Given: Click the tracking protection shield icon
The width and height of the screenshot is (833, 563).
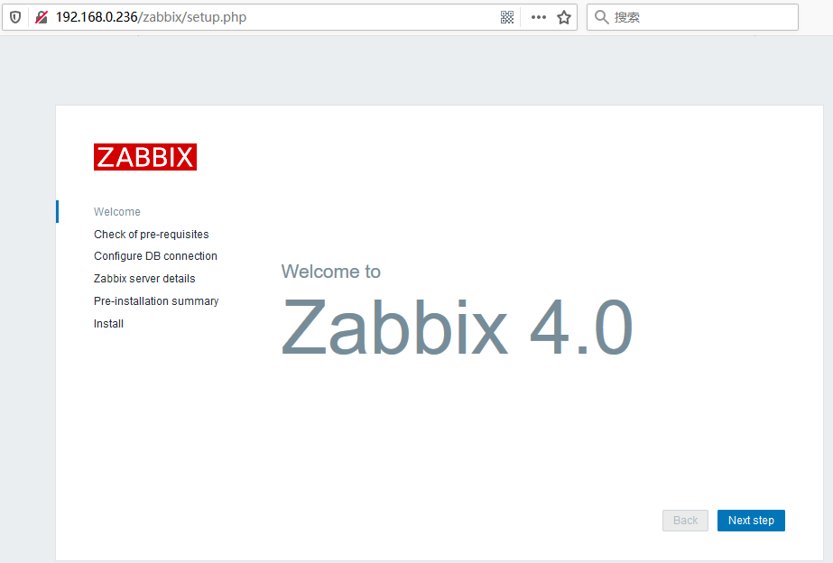Looking at the screenshot, I should click(x=15, y=17).
